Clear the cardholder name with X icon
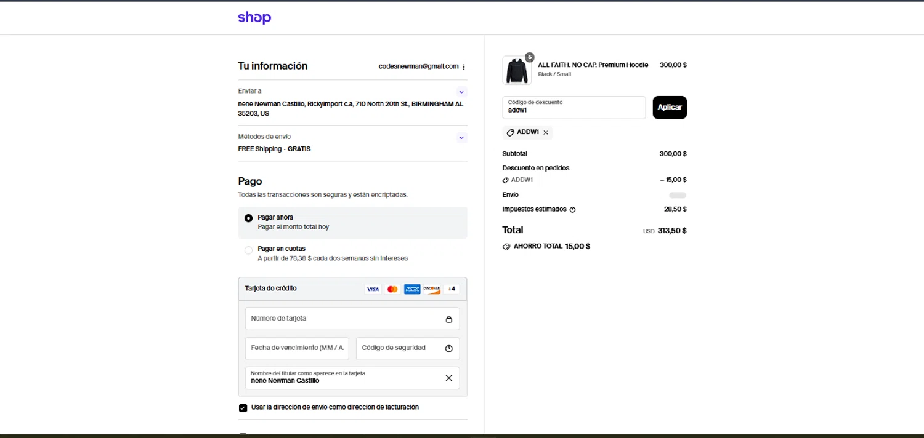The image size is (924, 438). [448, 378]
